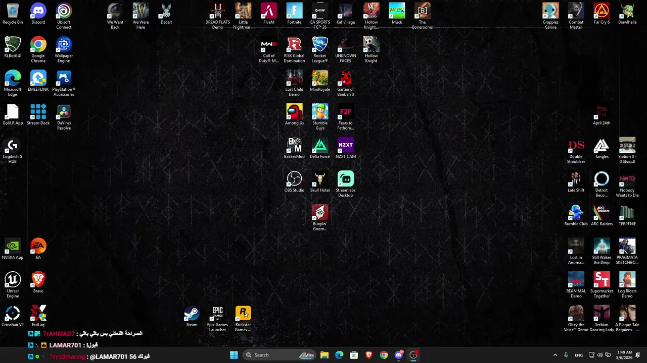Image resolution: width=647 pixels, height=363 pixels.
Task: Open Grapples Galore desktop icon
Action: tap(550, 16)
